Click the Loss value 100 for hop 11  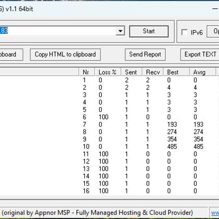[x=104, y=154]
